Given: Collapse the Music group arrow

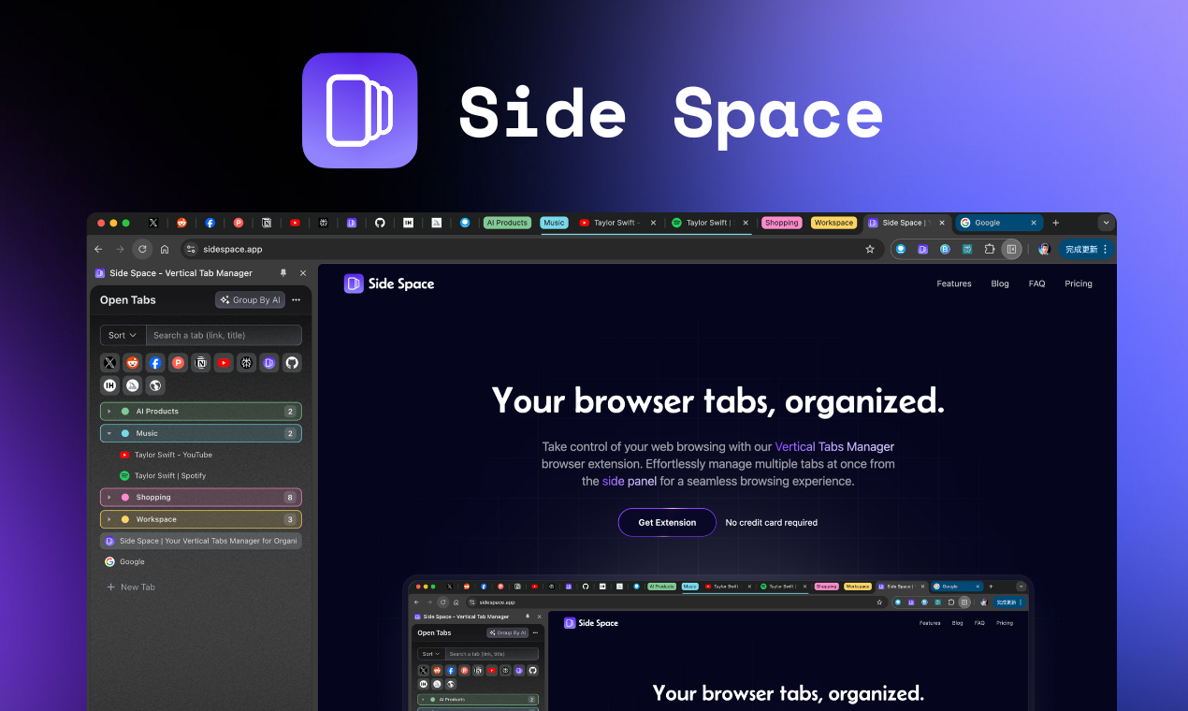Looking at the screenshot, I should click(x=109, y=434).
